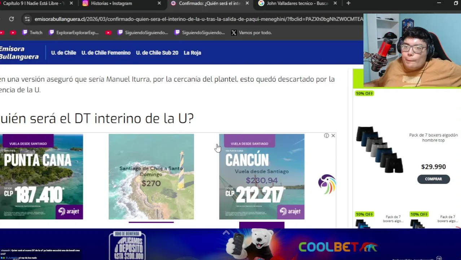Click the colorful Arajet bird logo
The width and height of the screenshot is (461, 260).
pyautogui.click(x=327, y=184)
